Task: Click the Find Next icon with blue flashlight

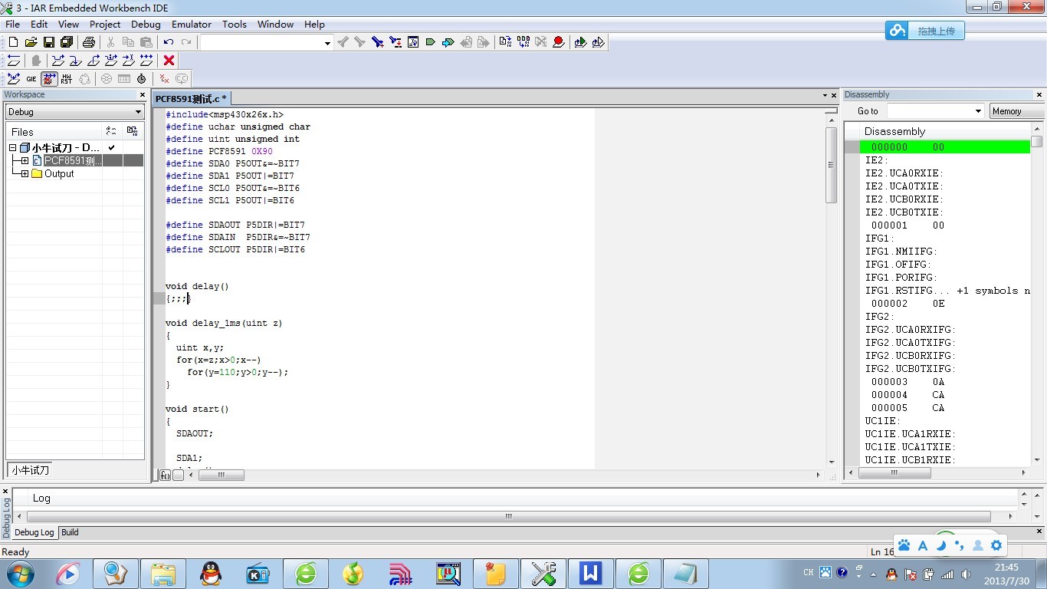Action: click(x=377, y=42)
